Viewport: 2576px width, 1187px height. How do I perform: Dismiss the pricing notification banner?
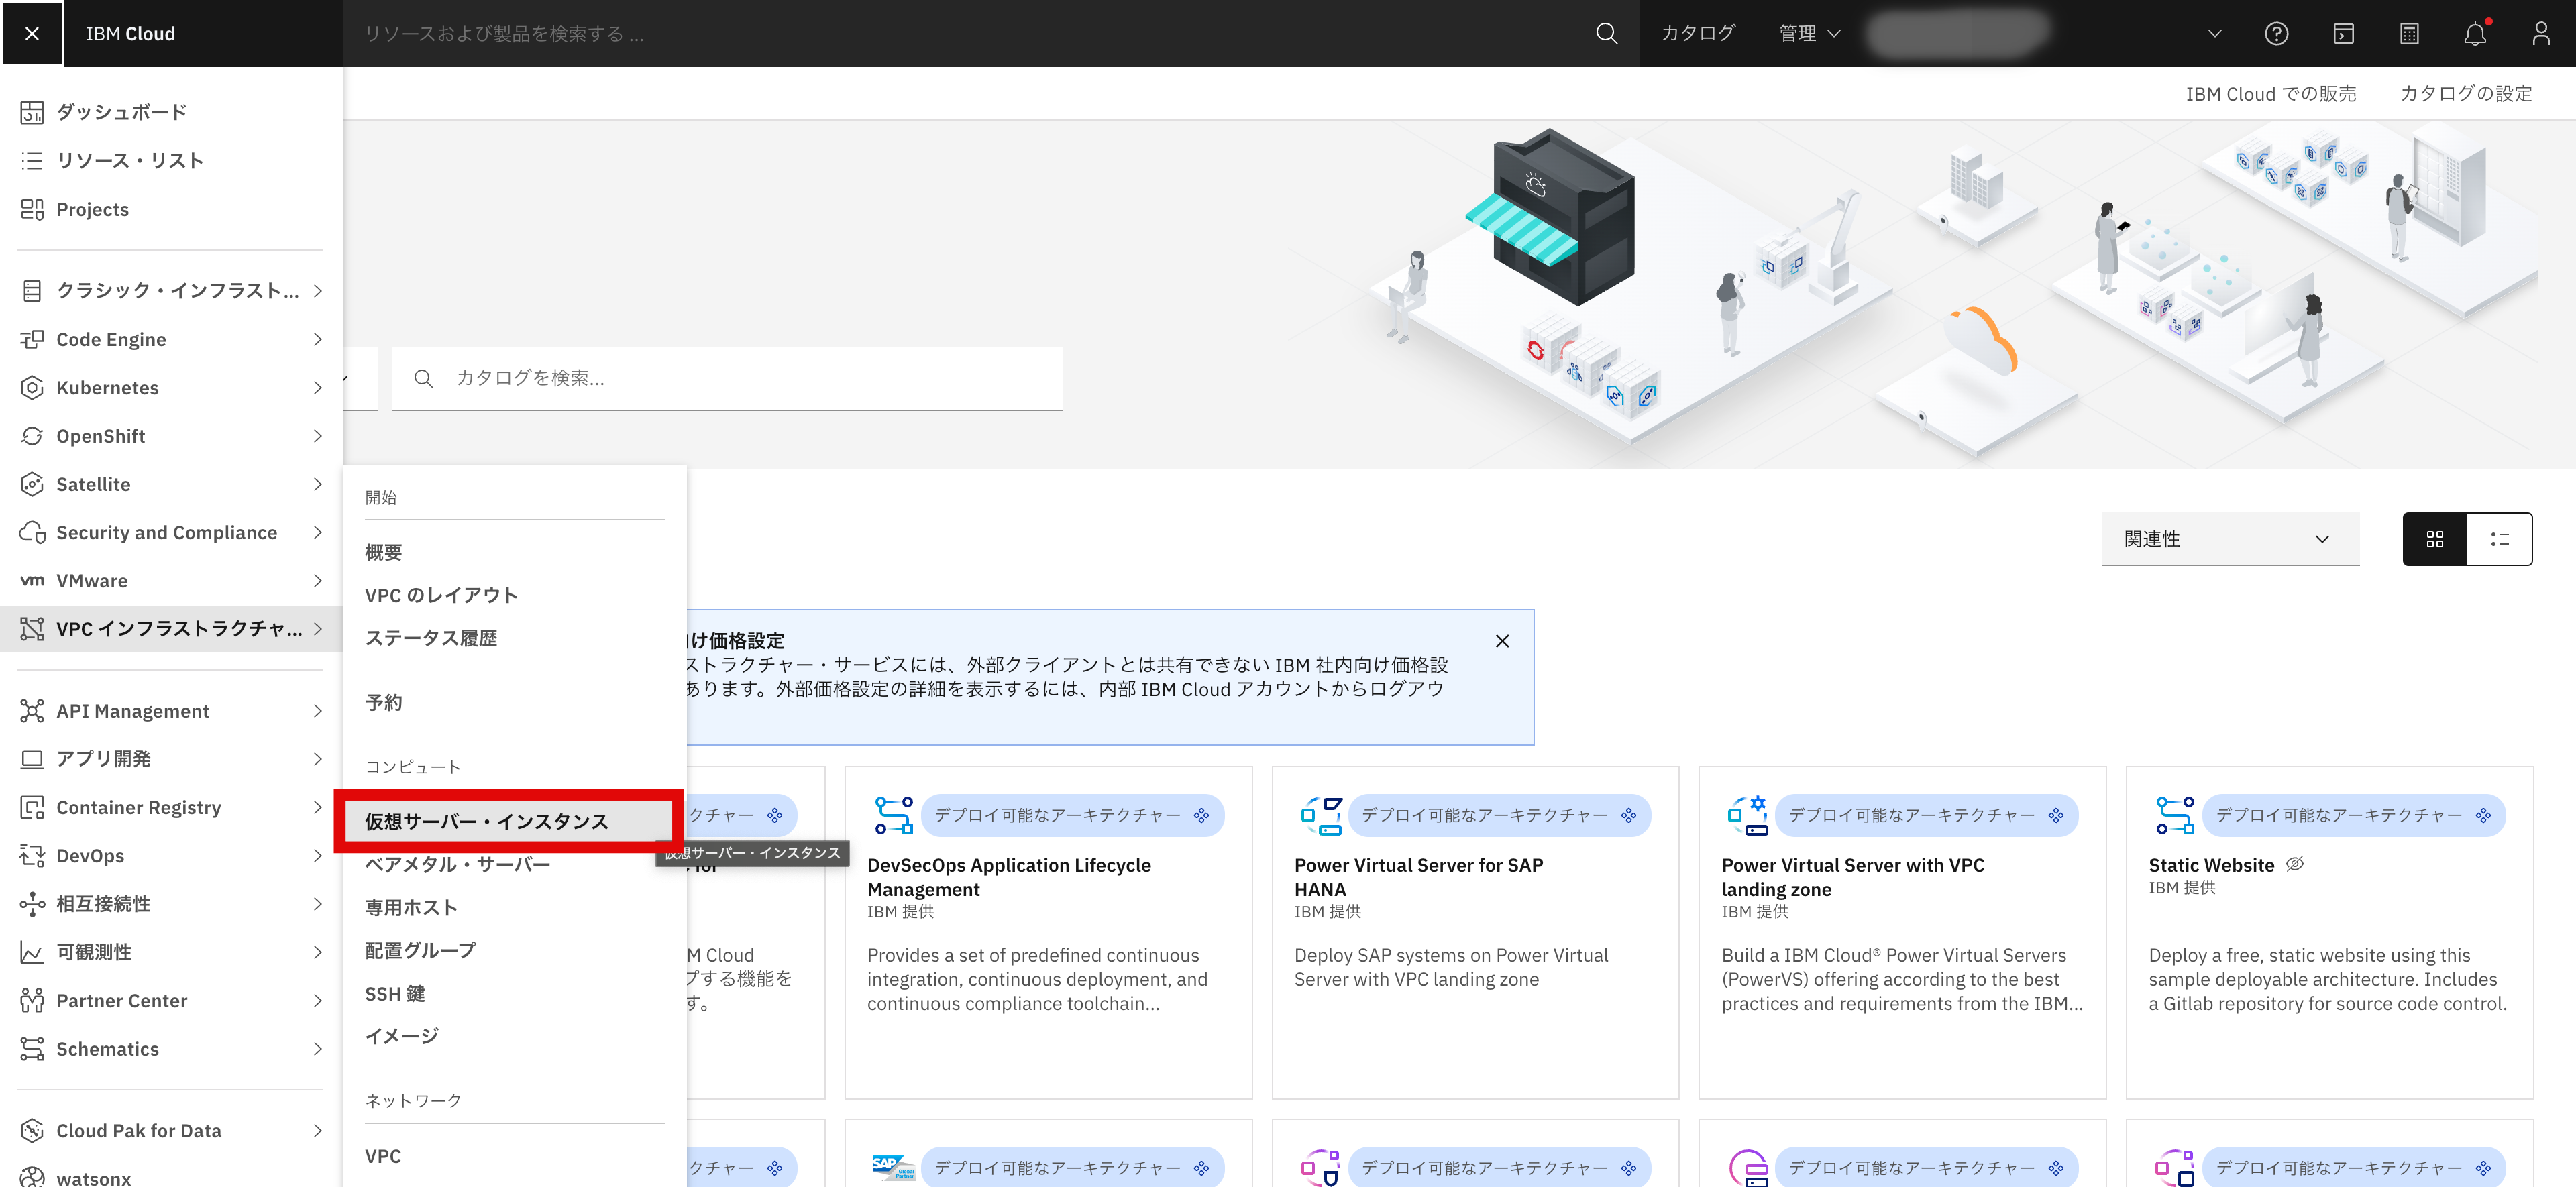coord(1502,641)
